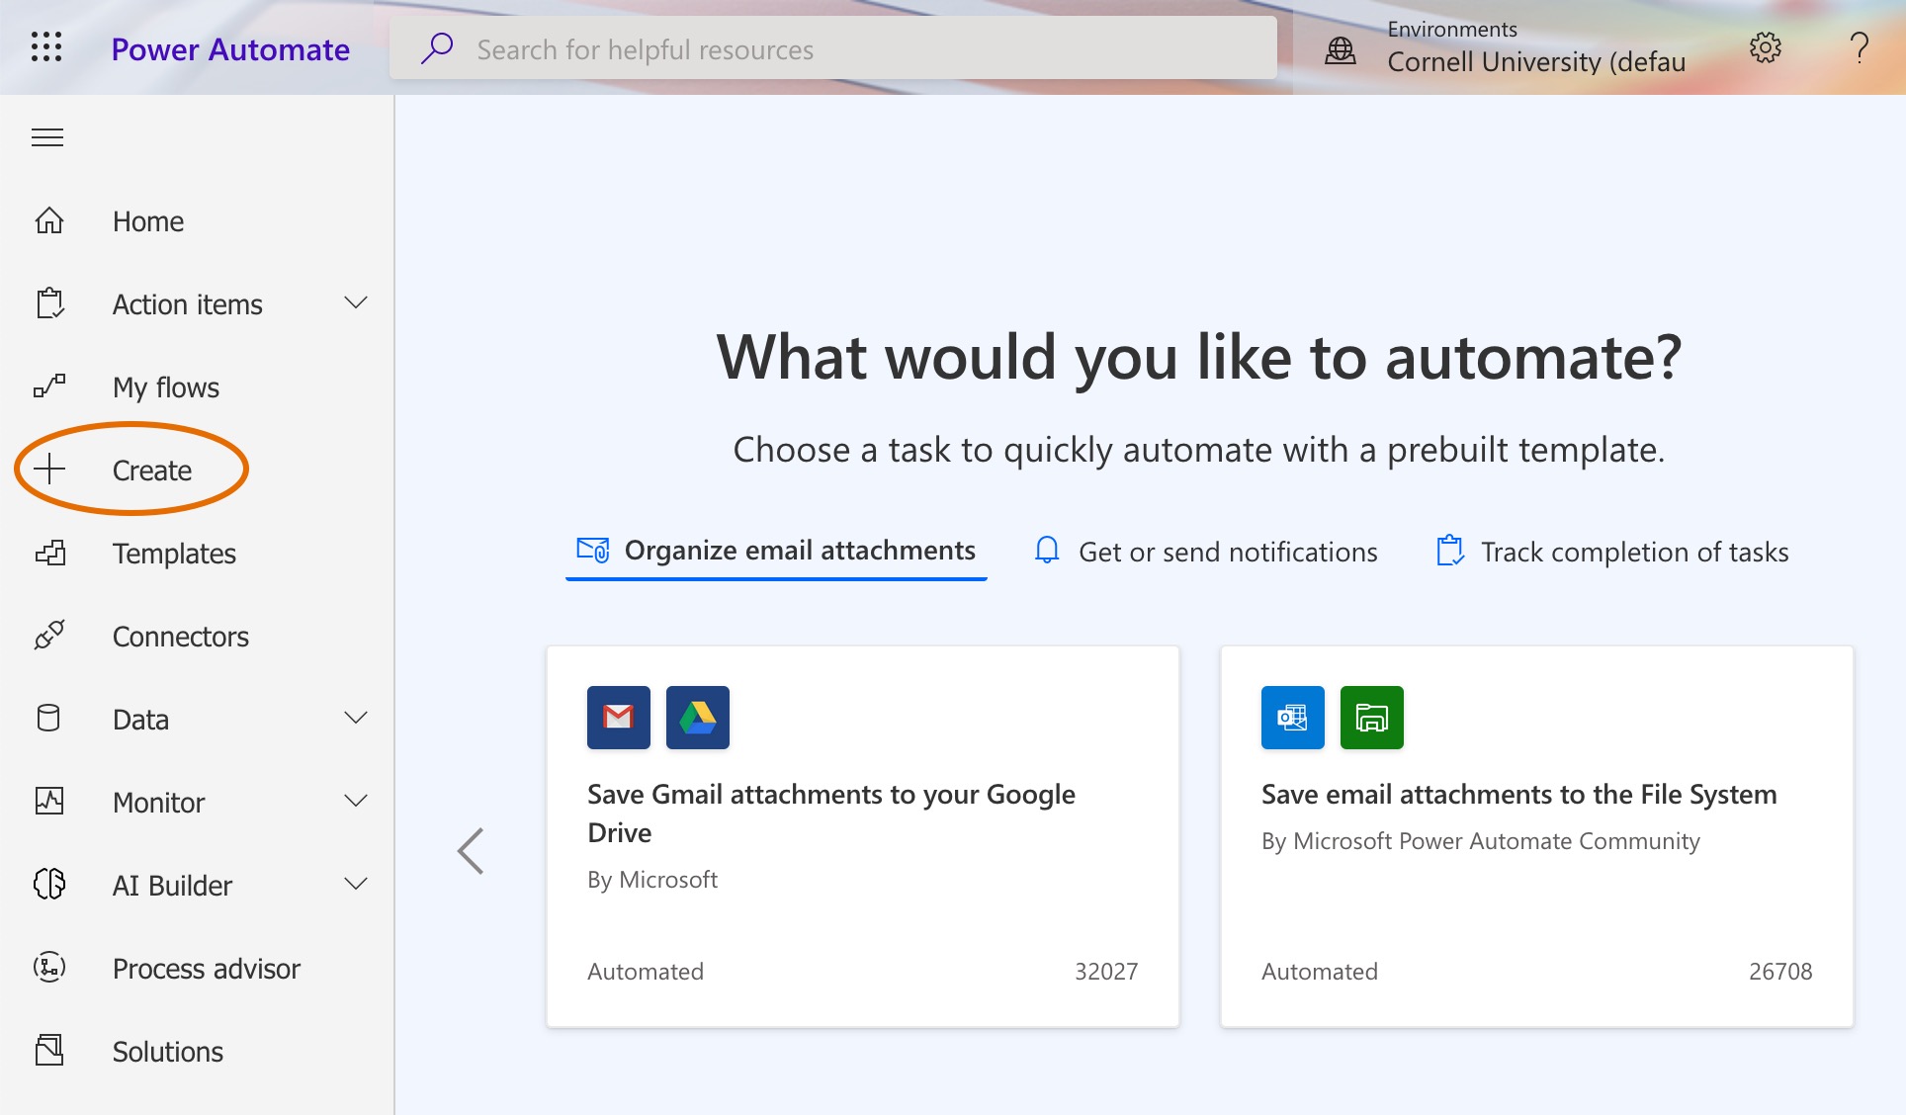Click the Data cylinder icon
Image resolution: width=1906 pixels, height=1115 pixels.
tap(48, 719)
